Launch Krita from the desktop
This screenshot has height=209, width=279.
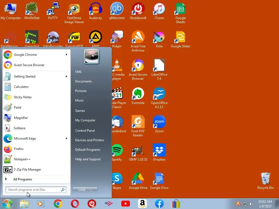point(159,39)
